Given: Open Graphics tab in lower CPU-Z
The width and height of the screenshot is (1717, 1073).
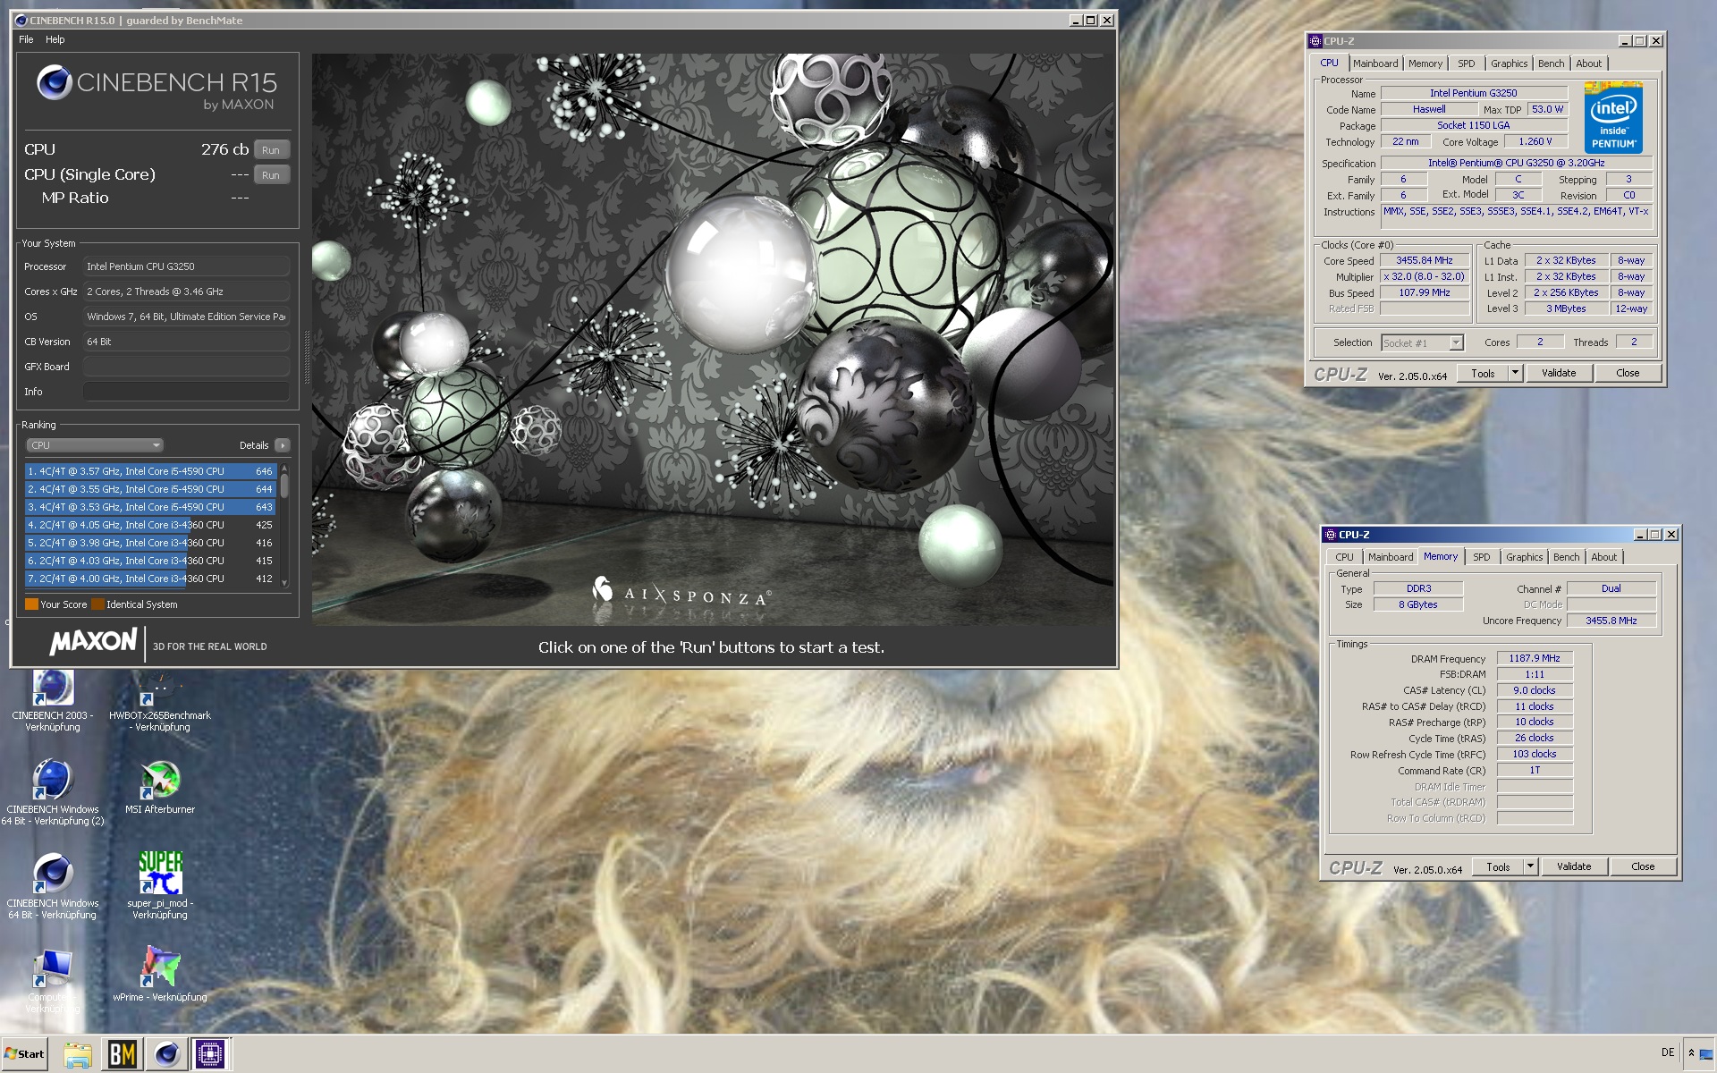Looking at the screenshot, I should (x=1524, y=557).
